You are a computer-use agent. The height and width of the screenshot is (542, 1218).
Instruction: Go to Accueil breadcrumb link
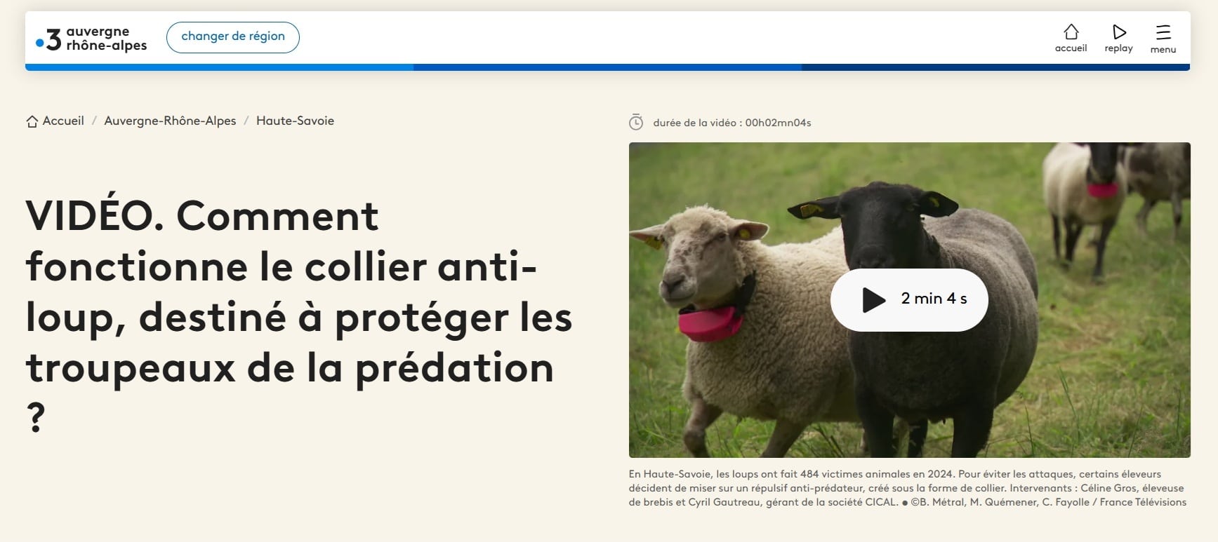tap(63, 121)
